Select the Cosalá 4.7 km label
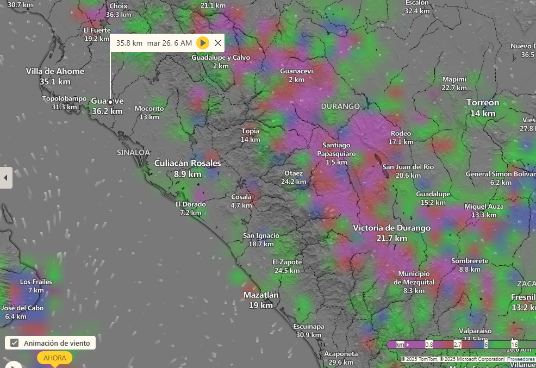 point(241,201)
